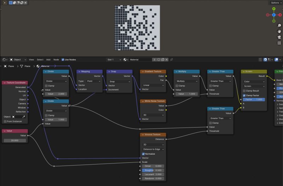283x186 pixels.
Task: Click the Detail 0.000 field in Voronoi
Action: coord(153,166)
